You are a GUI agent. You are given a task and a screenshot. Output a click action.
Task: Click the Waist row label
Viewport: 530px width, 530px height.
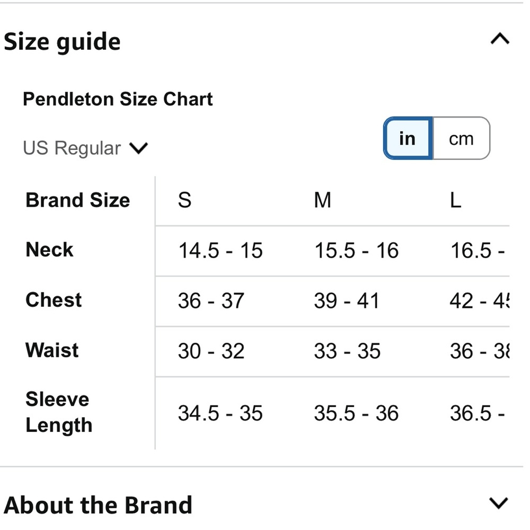click(x=51, y=350)
